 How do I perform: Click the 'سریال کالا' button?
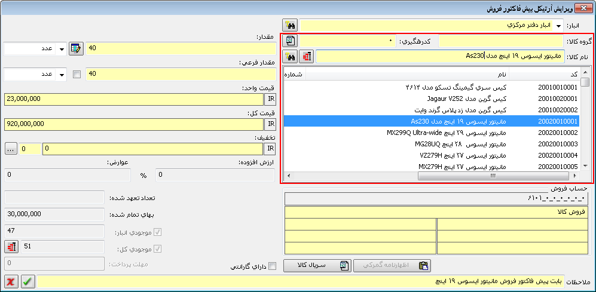point(316,266)
